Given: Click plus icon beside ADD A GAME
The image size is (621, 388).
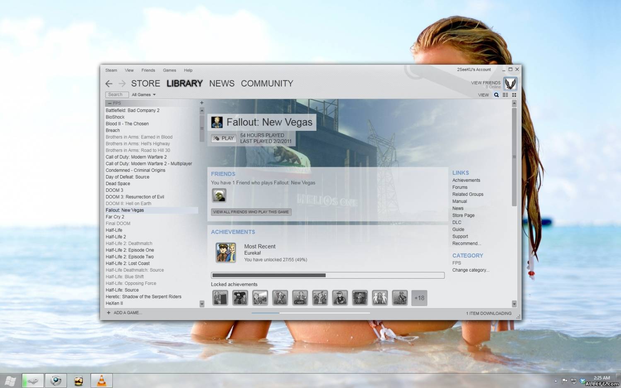Looking at the screenshot, I should point(109,313).
